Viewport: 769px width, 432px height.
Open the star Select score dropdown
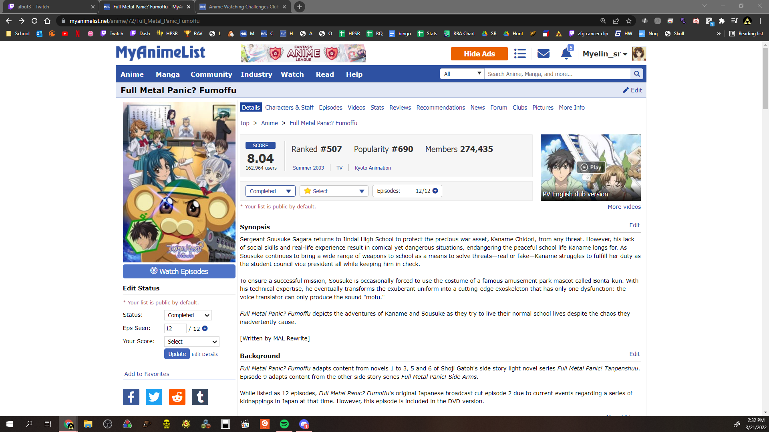click(x=334, y=191)
